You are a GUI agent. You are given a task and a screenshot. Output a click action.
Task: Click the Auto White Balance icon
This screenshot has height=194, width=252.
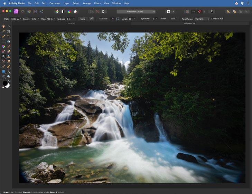click(x=75, y=11)
